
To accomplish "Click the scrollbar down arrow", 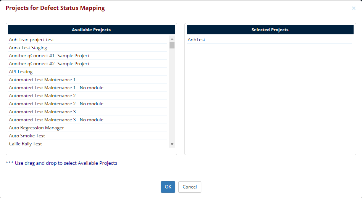I will 172,144.
